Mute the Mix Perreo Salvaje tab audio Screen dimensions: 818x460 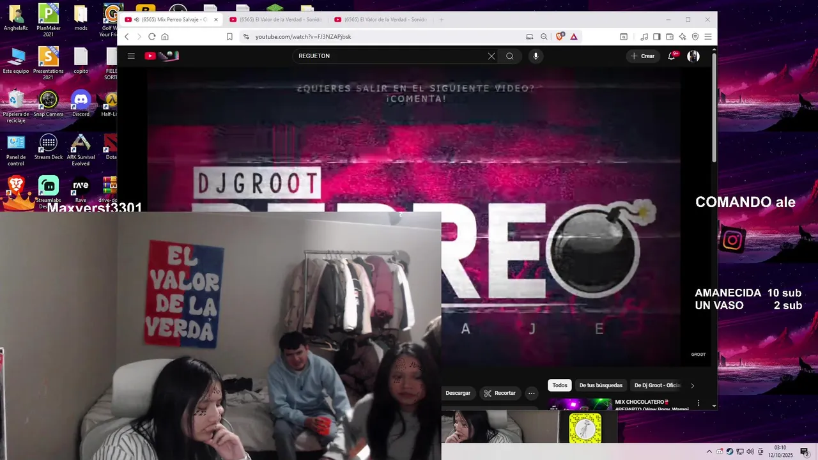(x=137, y=20)
